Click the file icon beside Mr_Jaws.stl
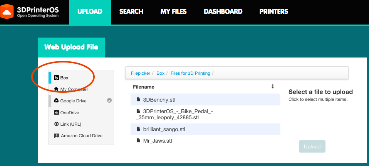 (139, 140)
